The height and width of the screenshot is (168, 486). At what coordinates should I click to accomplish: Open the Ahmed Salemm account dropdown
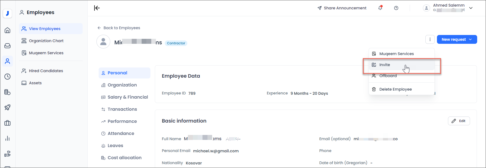[448, 8]
